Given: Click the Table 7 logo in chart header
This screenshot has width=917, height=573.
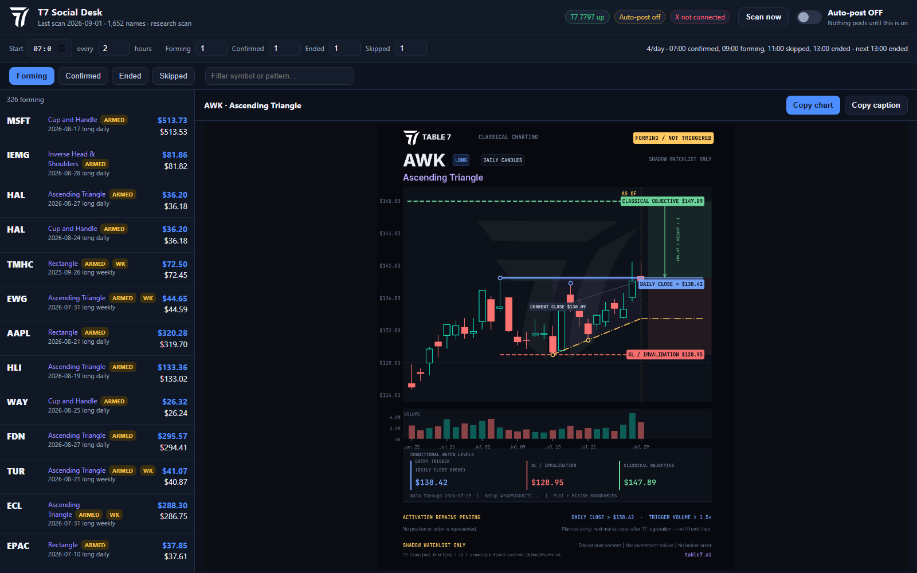Looking at the screenshot, I should (428, 138).
